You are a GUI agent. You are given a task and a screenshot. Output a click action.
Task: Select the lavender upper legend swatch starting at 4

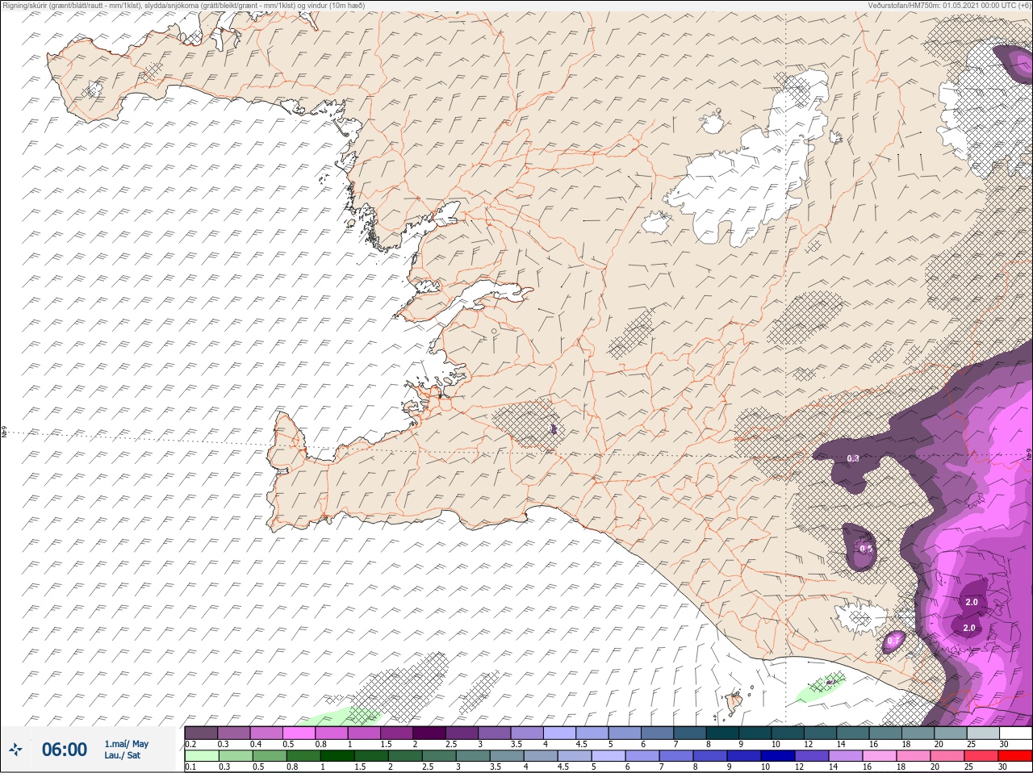click(561, 733)
